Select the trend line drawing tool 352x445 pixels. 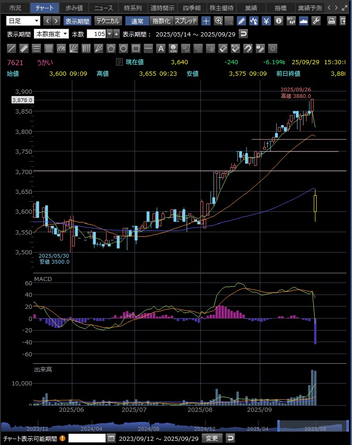pos(12,48)
